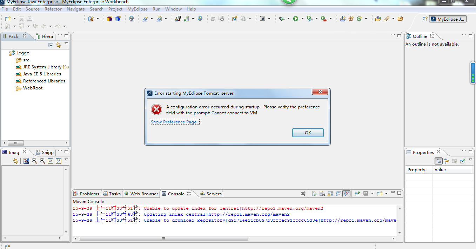Toggle Show Categories in Properties panel
The width and height of the screenshot is (476, 249).
[438, 161]
